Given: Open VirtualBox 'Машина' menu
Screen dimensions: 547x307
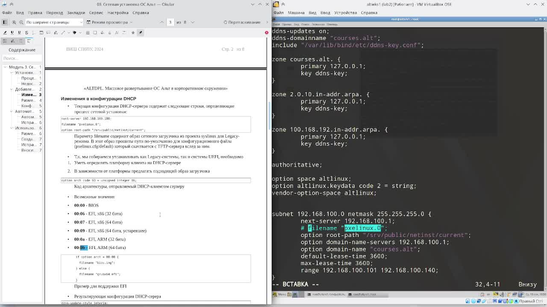Looking at the screenshot, I should coord(296,13).
